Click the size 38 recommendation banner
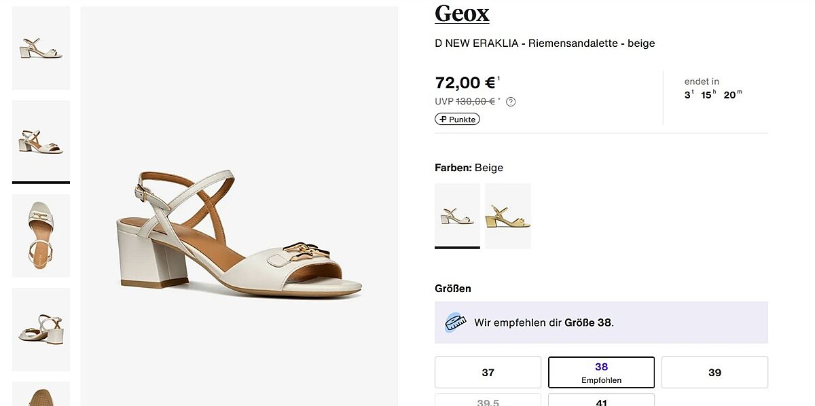 click(601, 322)
